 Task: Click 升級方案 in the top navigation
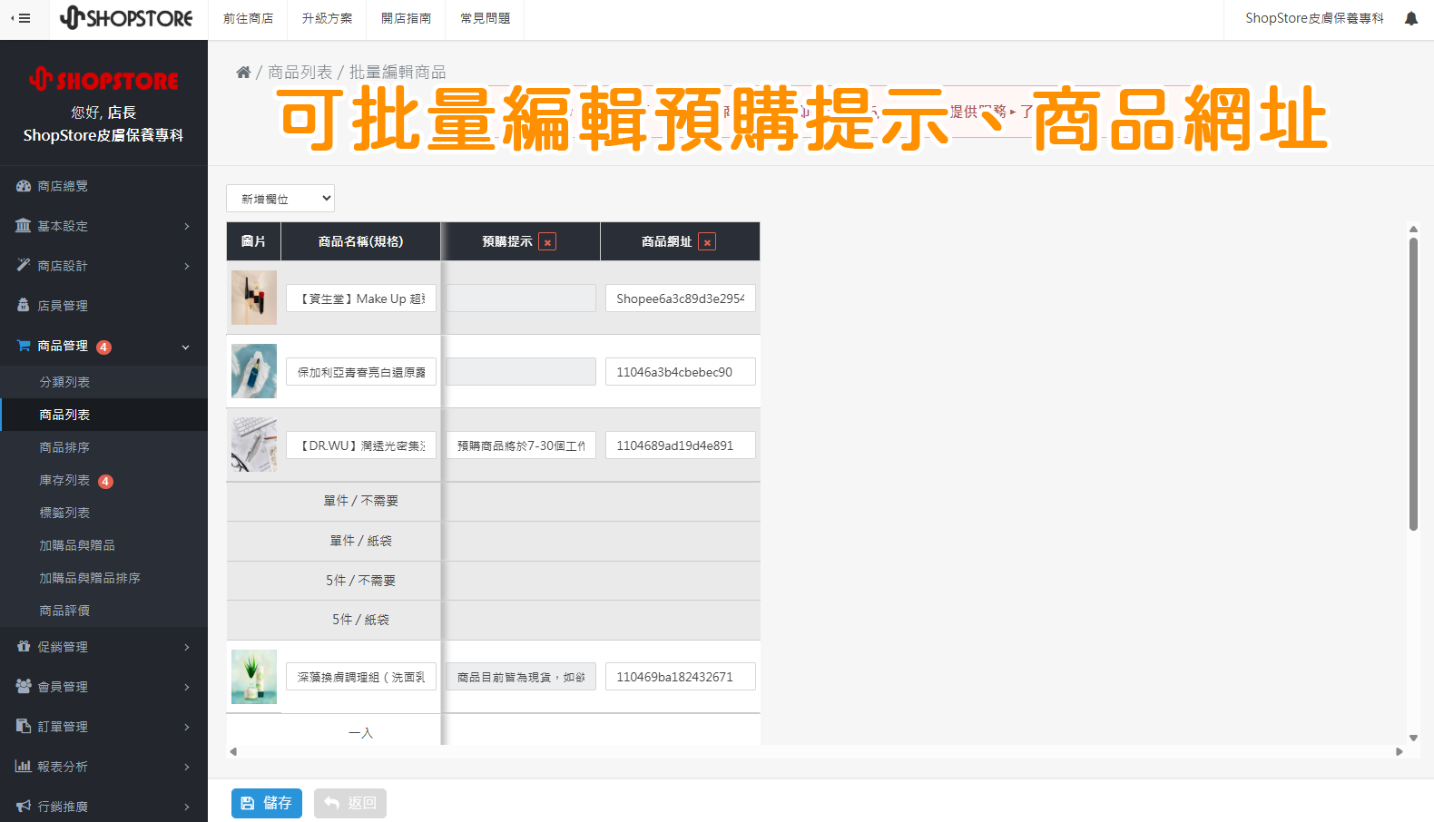click(x=327, y=18)
